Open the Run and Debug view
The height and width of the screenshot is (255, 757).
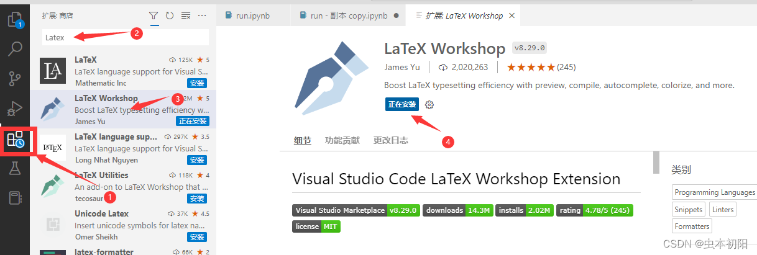pos(15,109)
